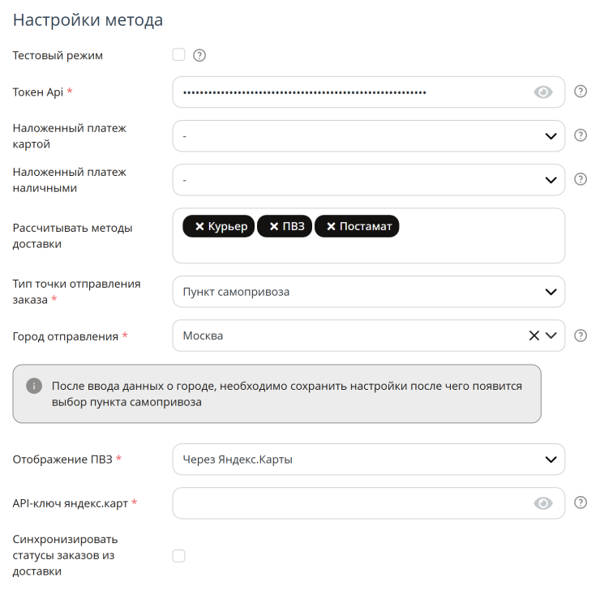The height and width of the screenshot is (590, 600).
Task: Open Отображение ПВЗ dropdown
Action: tap(368, 460)
